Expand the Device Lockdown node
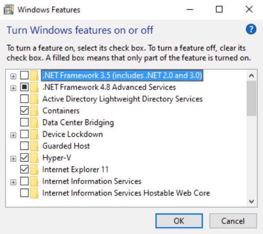 [x=13, y=135]
